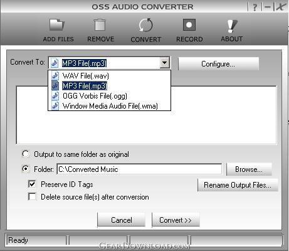Uncheck Preserve ID Tags checkbox
This screenshot has height=251, width=289.
(x=32, y=184)
